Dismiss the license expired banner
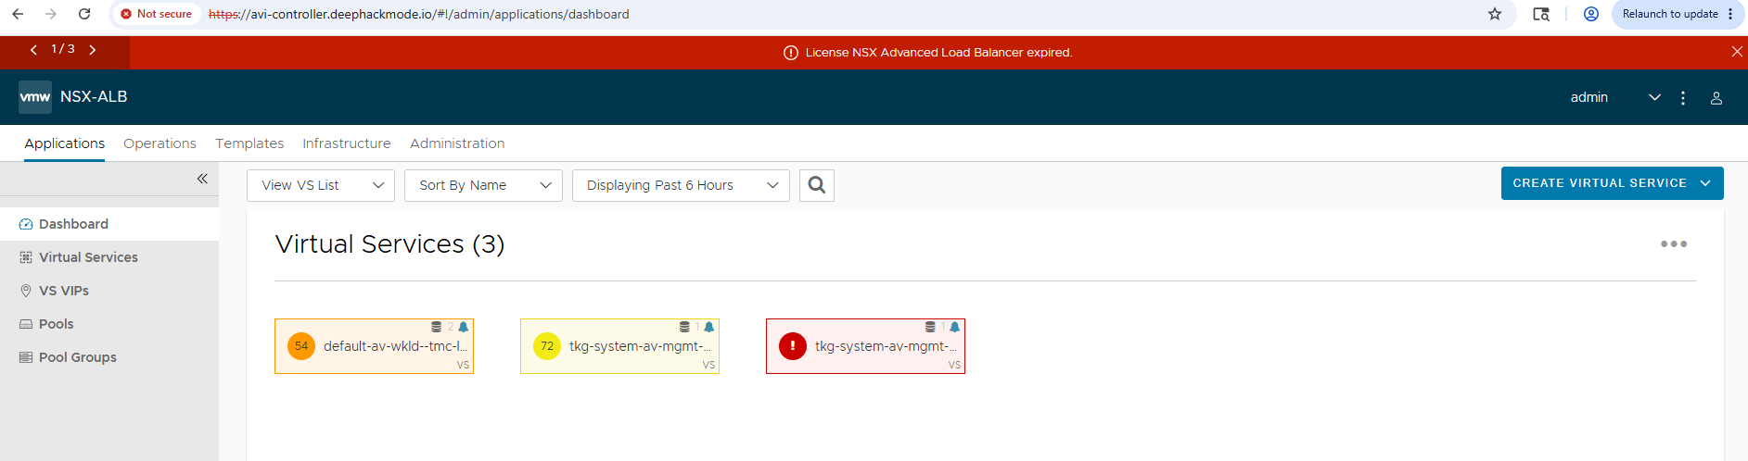The image size is (1748, 461). coord(1737,52)
